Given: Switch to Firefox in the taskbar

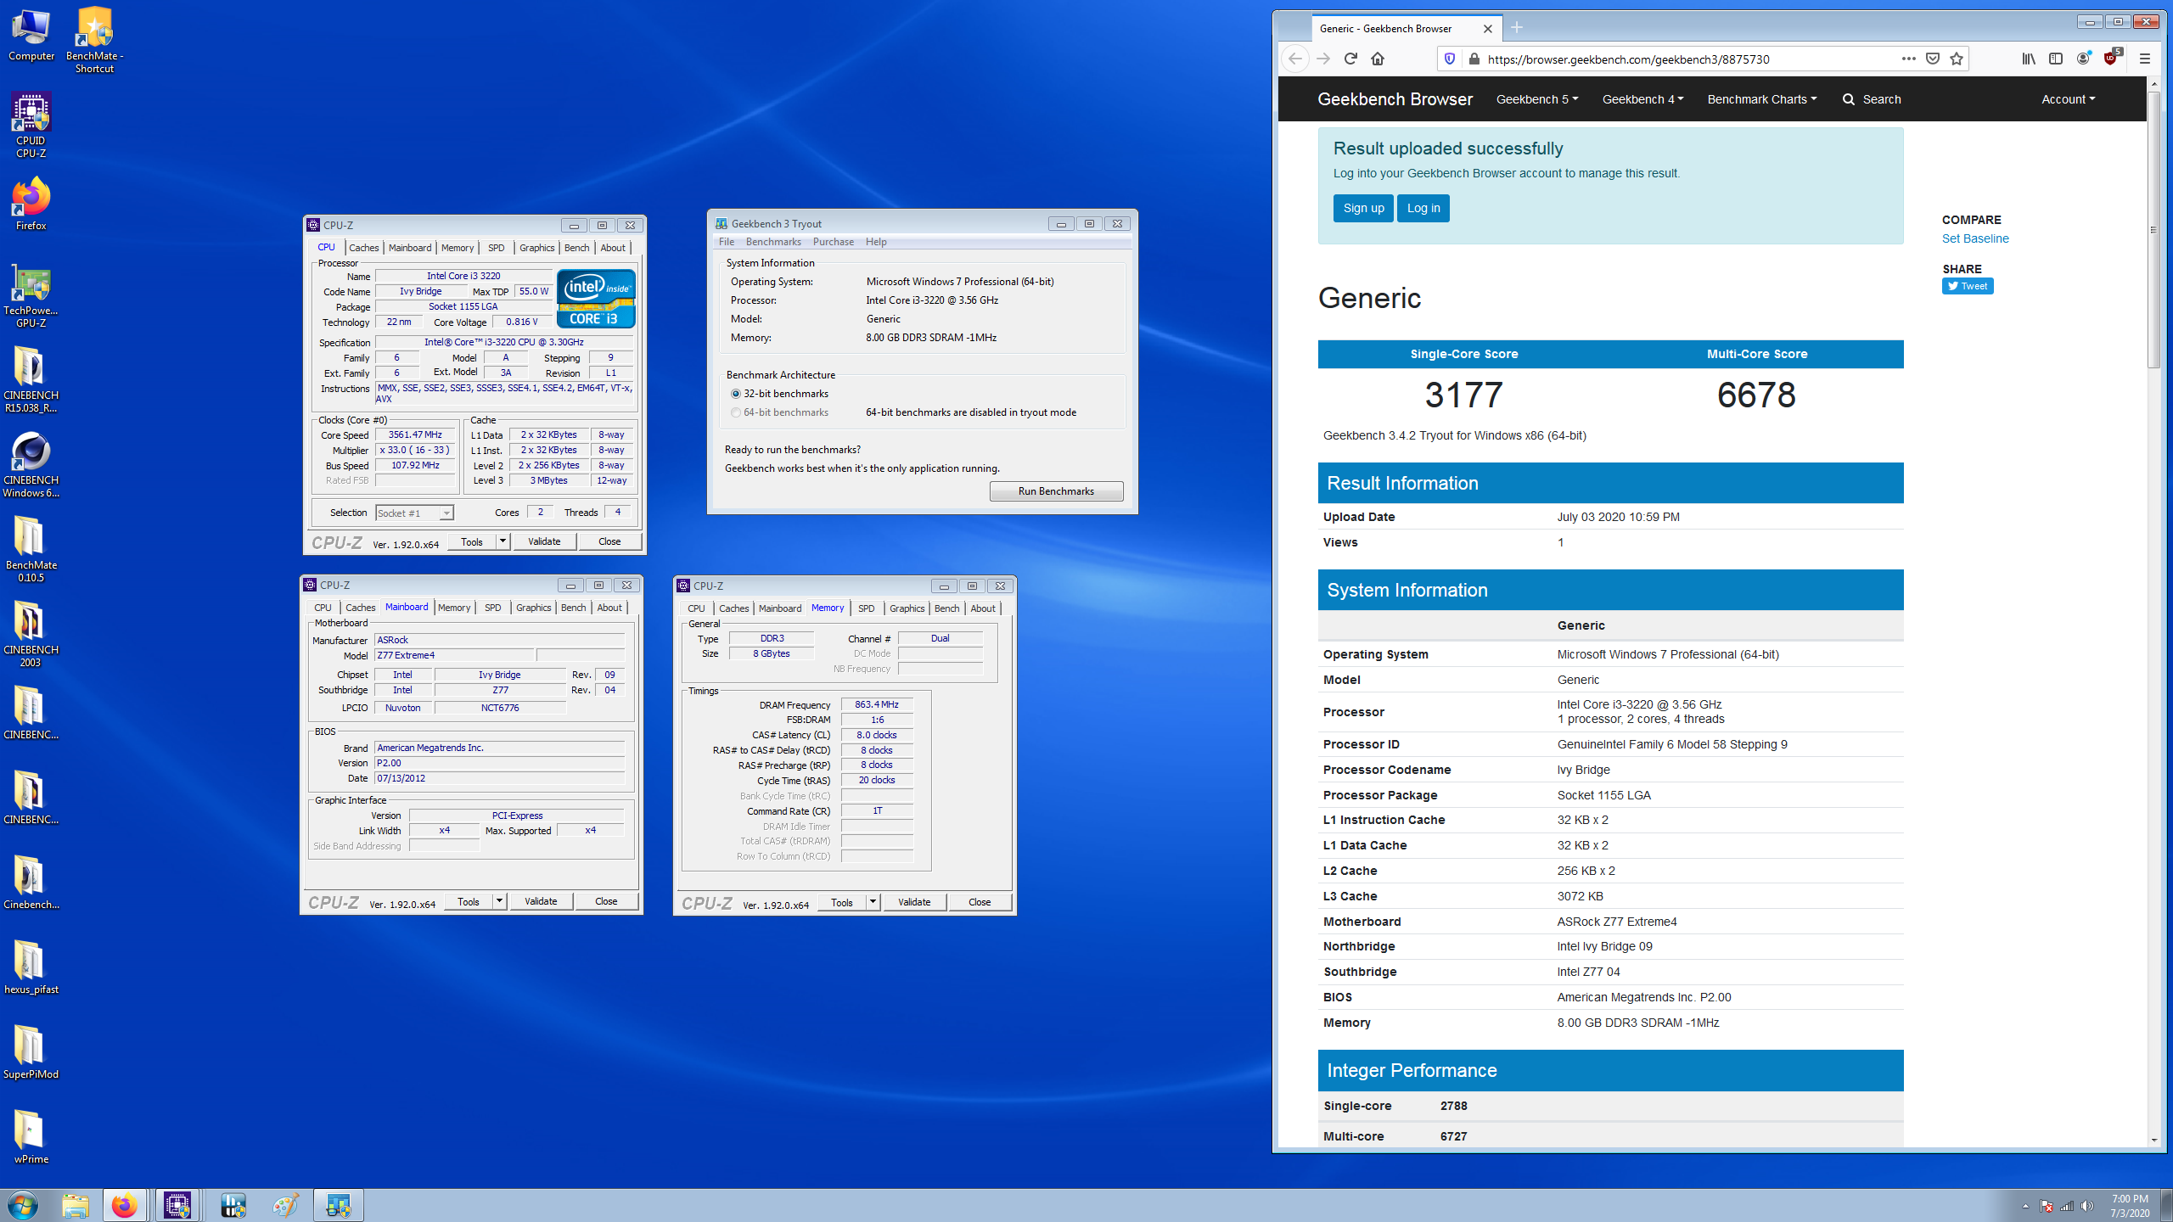Looking at the screenshot, I should tap(125, 1205).
